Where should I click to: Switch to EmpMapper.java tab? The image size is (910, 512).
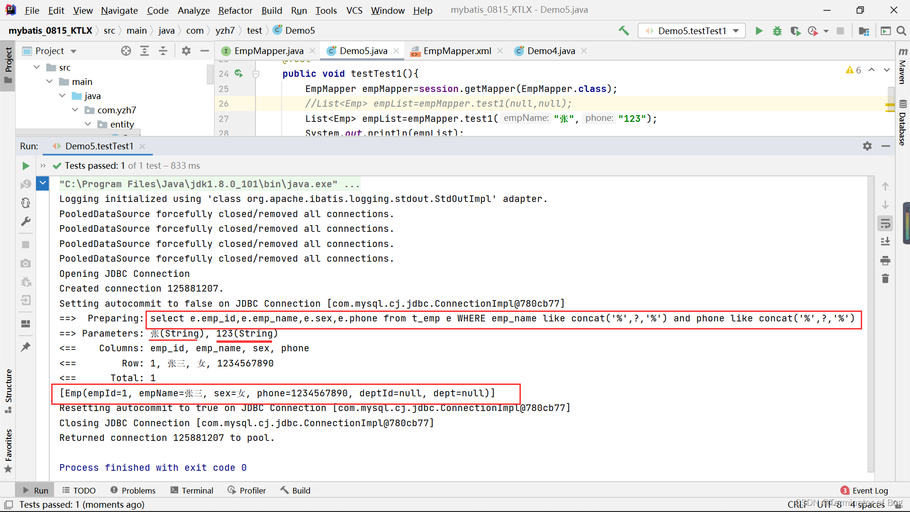(x=269, y=51)
